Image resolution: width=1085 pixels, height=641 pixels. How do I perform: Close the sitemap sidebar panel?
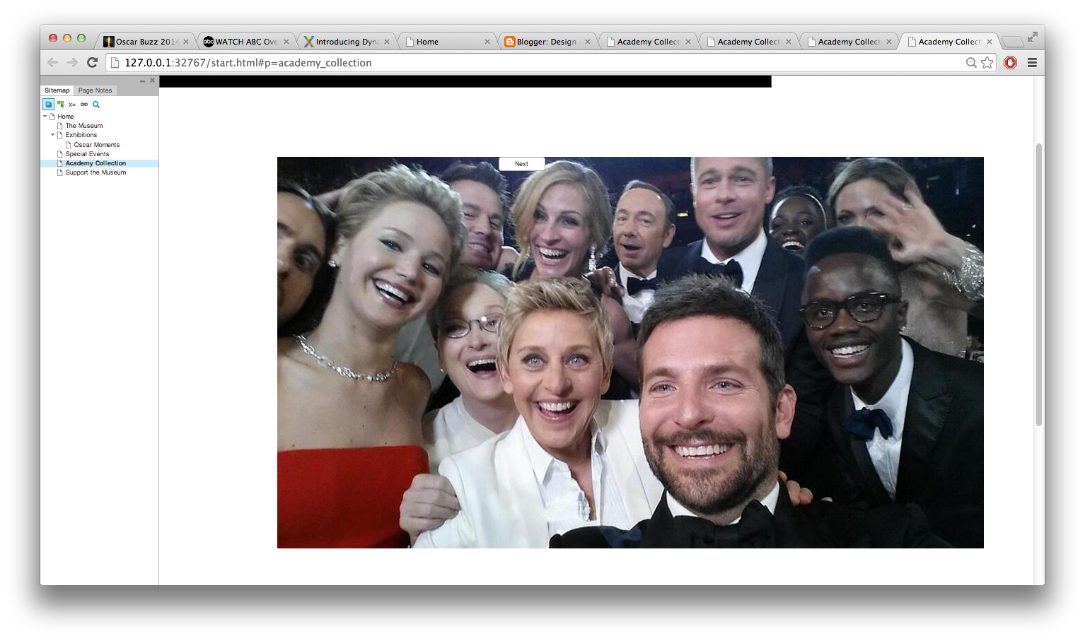(x=152, y=81)
